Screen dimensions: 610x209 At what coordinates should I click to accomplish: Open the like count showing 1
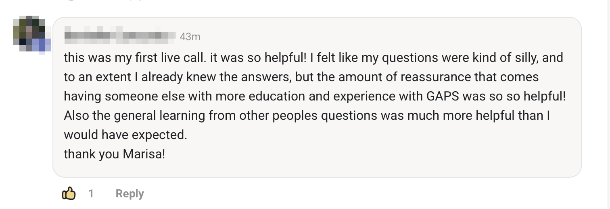click(91, 194)
